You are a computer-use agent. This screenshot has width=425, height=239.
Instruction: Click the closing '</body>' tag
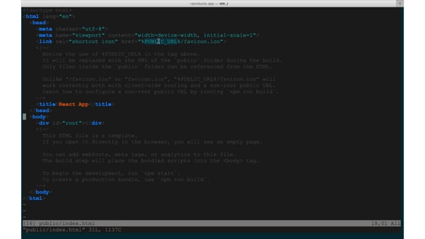(x=41, y=192)
